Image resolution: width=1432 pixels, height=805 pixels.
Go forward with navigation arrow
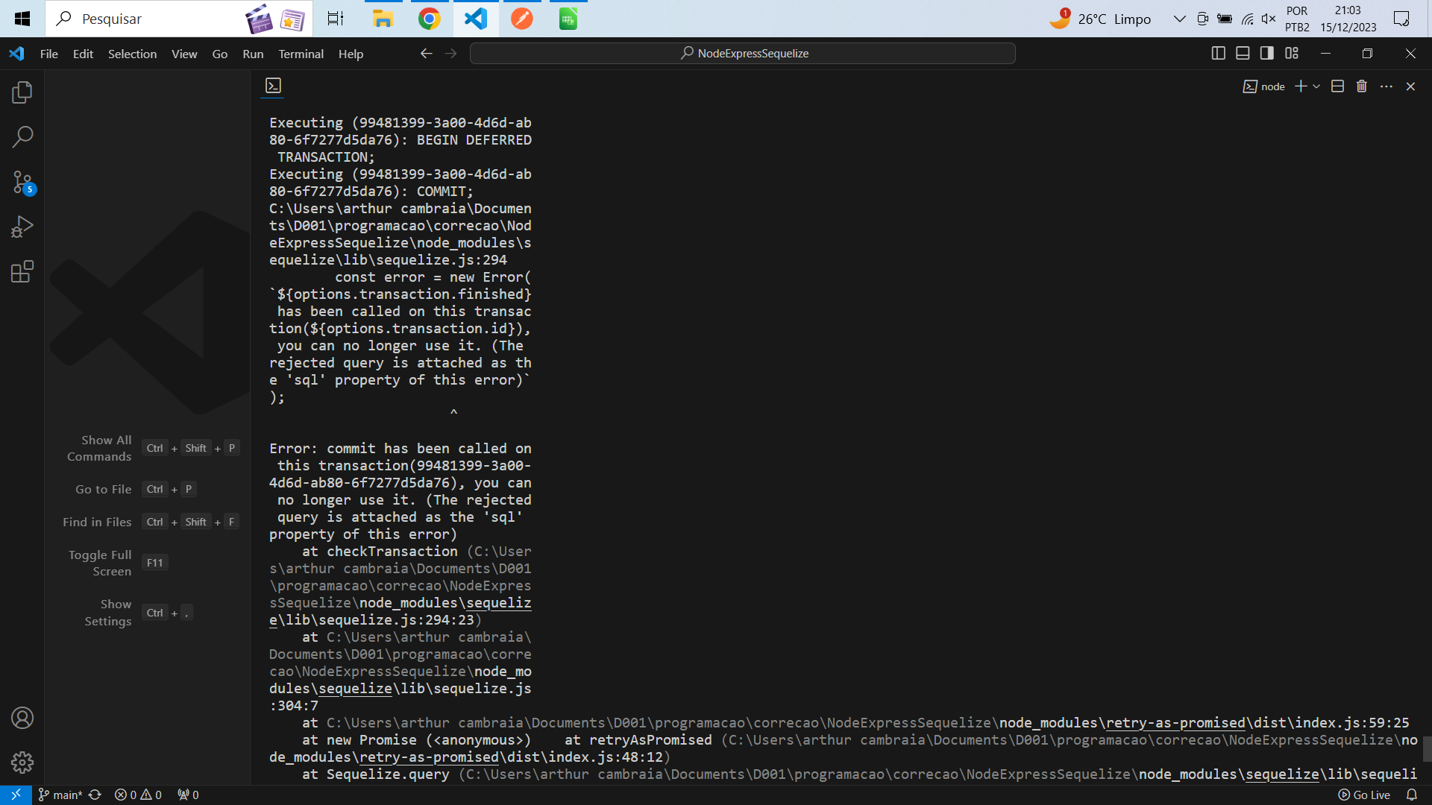[x=450, y=53]
